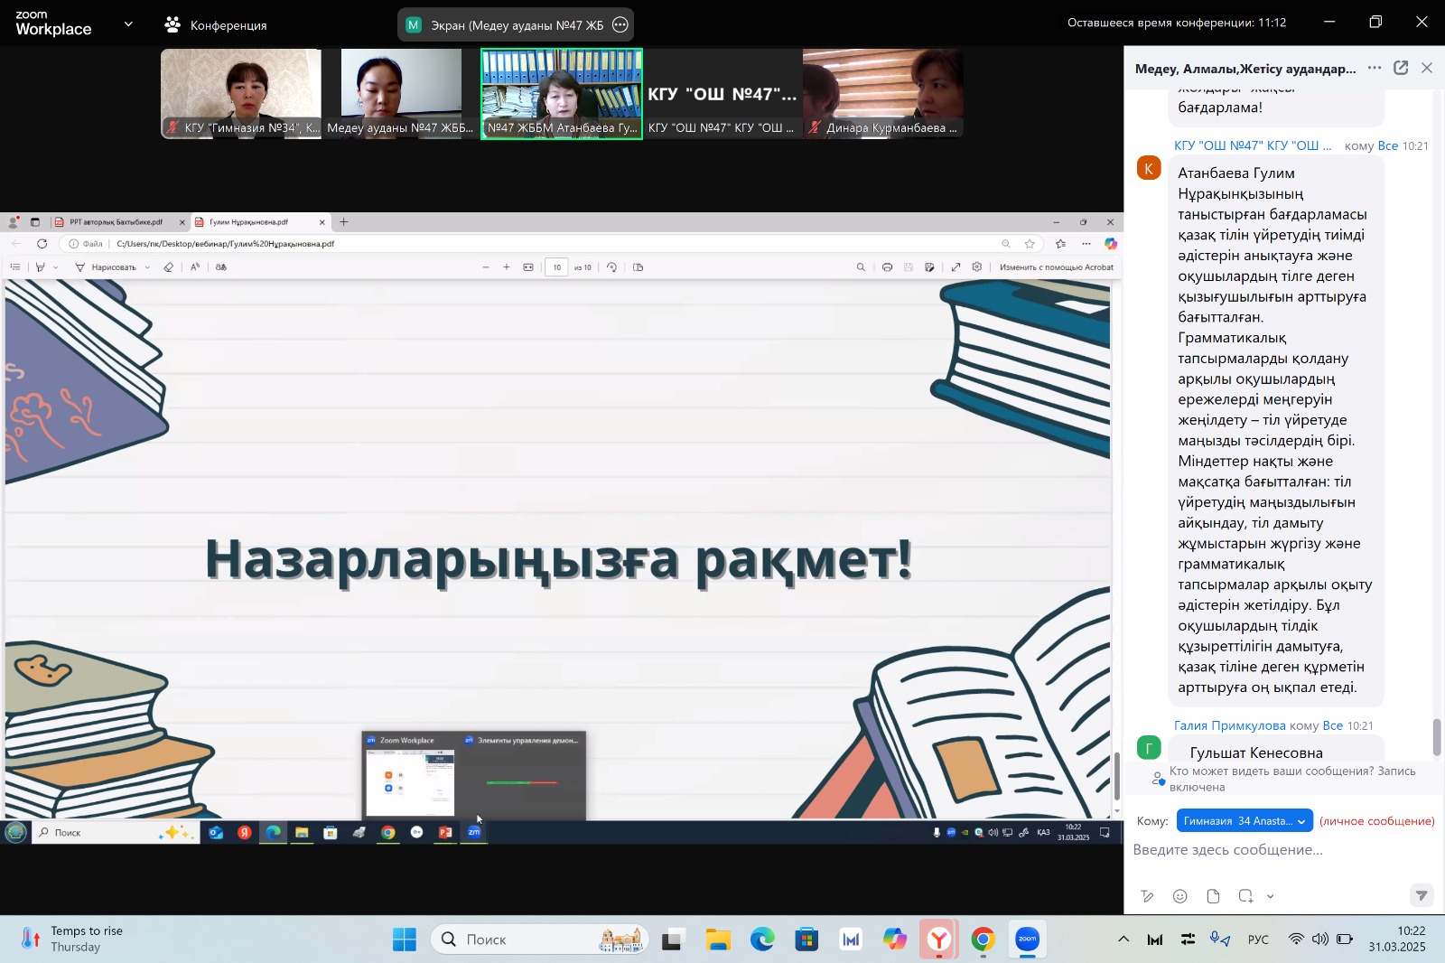Open the emoji picker in chat
The height and width of the screenshot is (963, 1445).
(1179, 896)
